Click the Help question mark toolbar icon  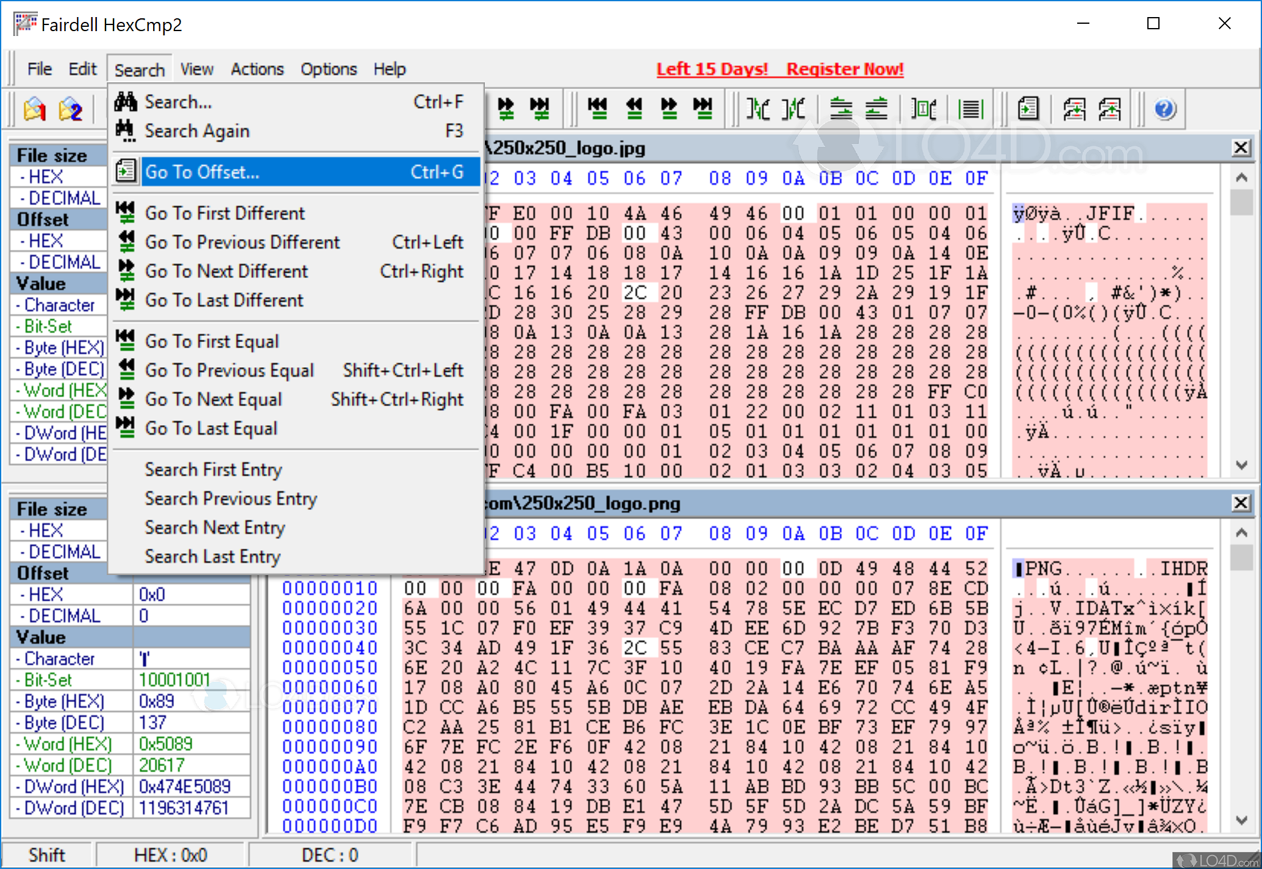[x=1164, y=109]
